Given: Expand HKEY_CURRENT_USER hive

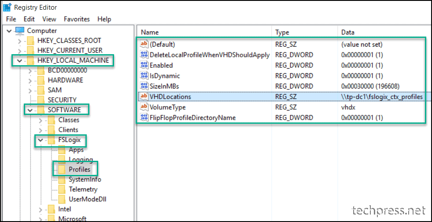Looking at the screenshot, I should coord(19,51).
